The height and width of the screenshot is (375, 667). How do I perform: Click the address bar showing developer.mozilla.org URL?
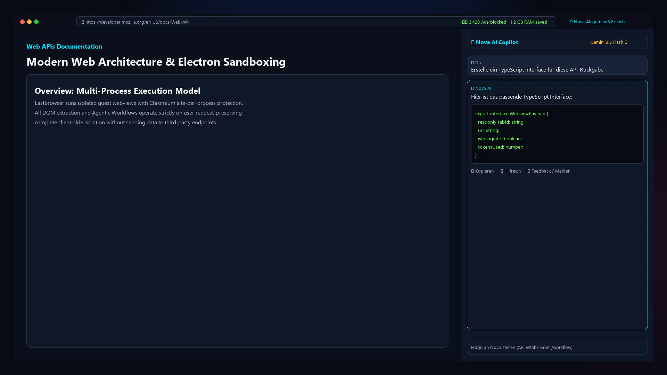pyautogui.click(x=316, y=22)
